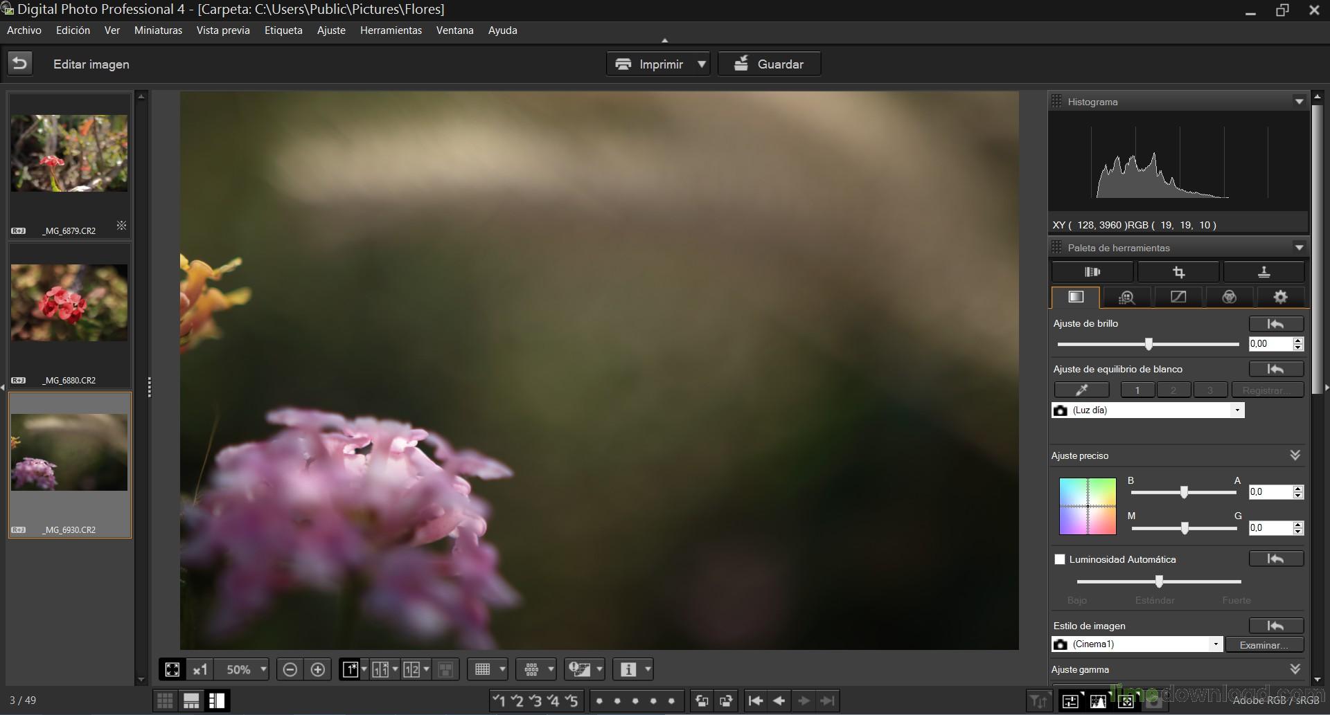Open the Herramientas menu
Screen dimensions: 1330x715
(x=391, y=30)
